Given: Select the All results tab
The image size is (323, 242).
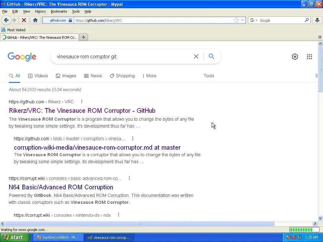Looking at the screenshot, I should point(15,76).
